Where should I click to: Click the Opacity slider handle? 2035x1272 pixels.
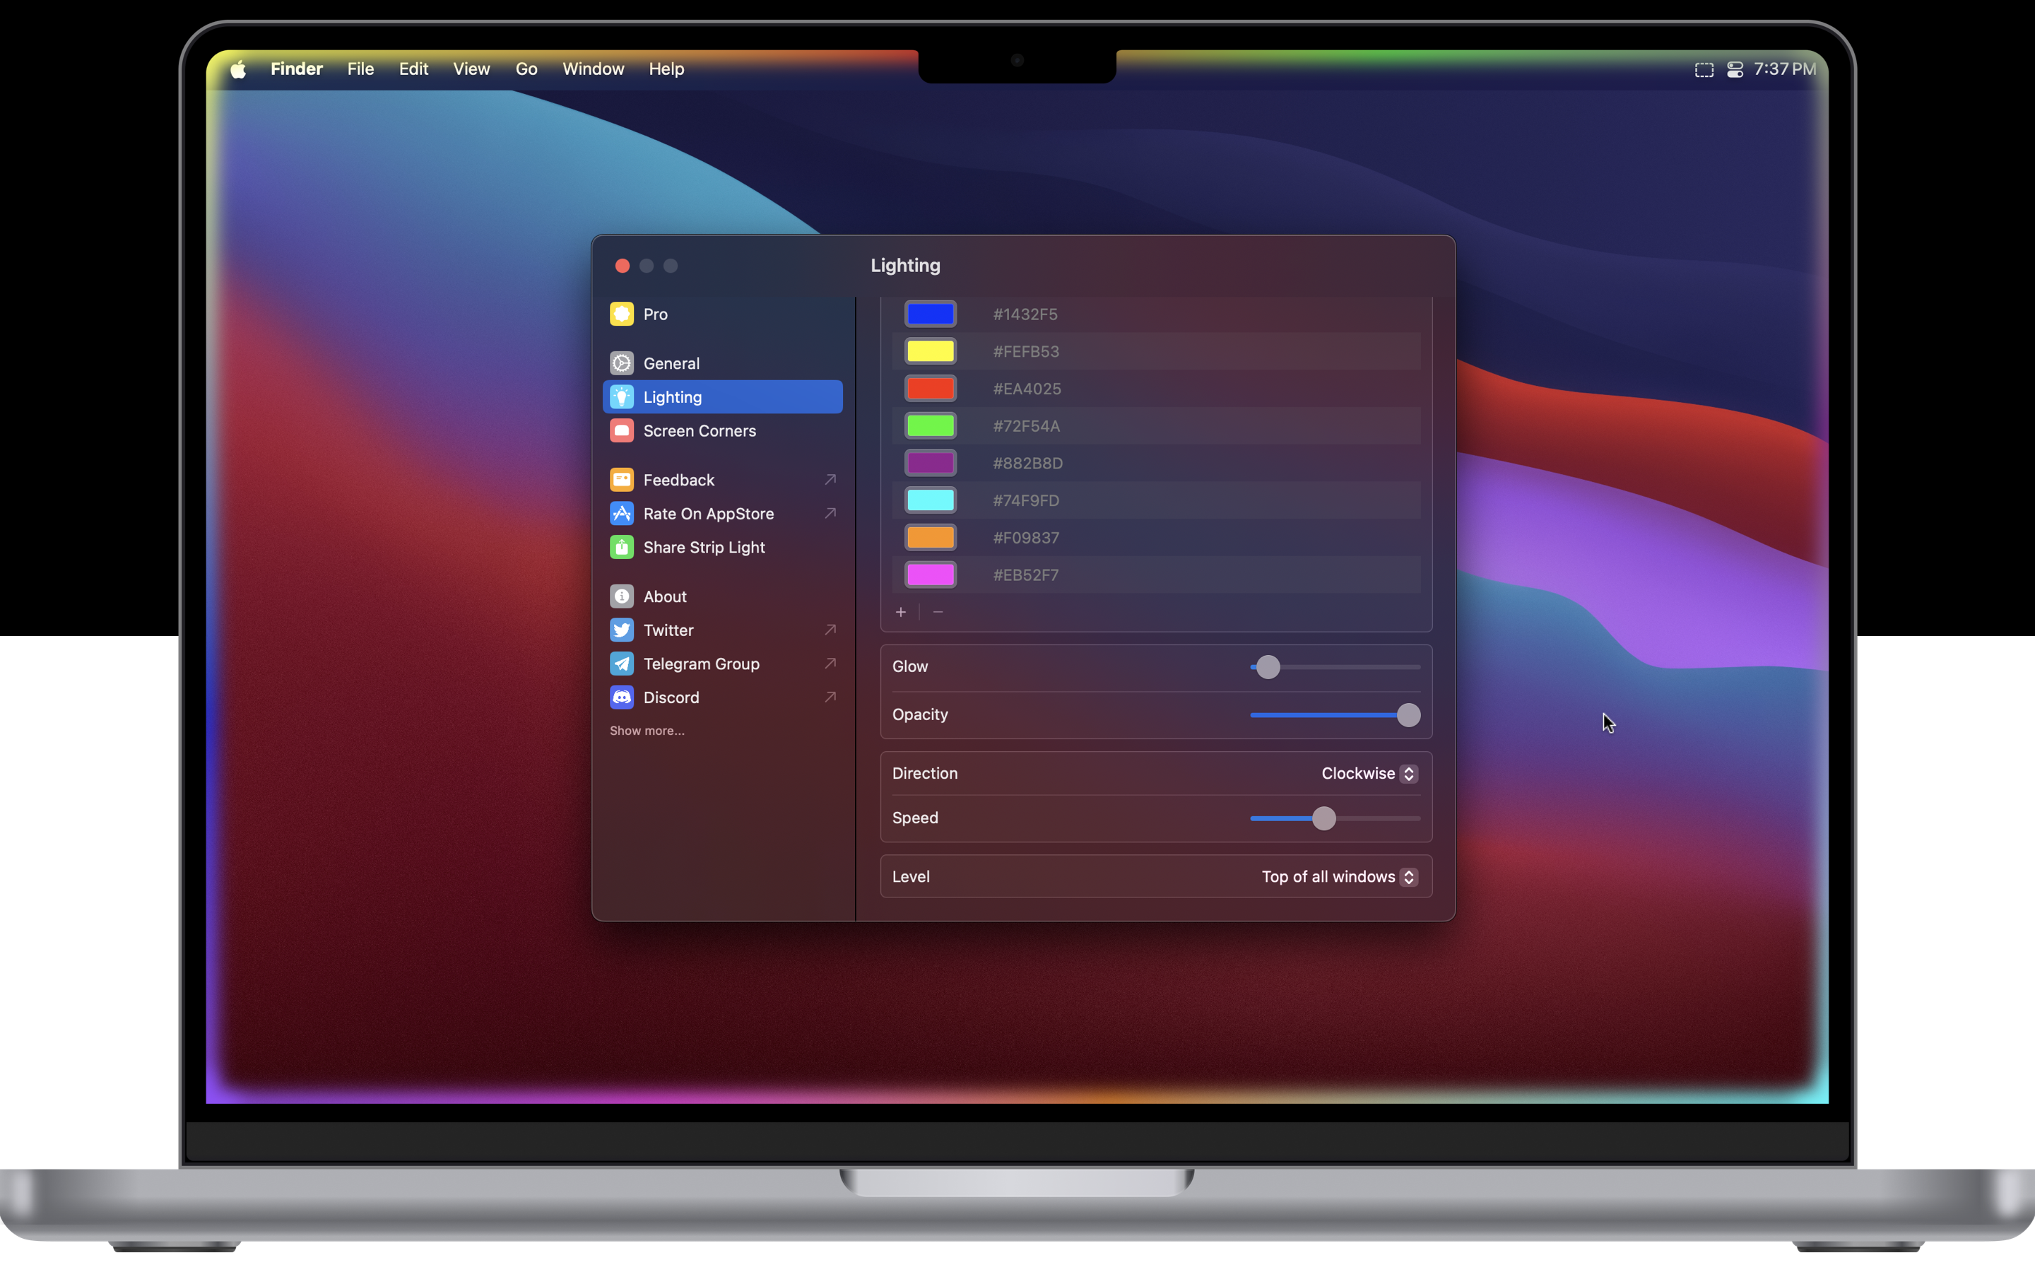pyautogui.click(x=1408, y=715)
